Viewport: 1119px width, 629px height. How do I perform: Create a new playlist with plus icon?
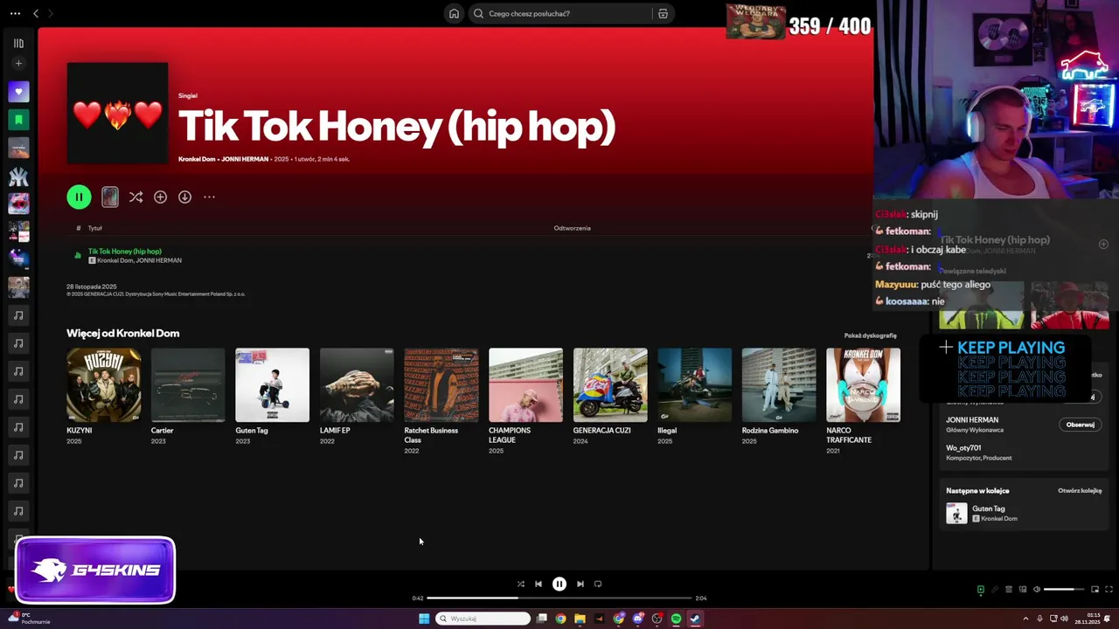tap(18, 63)
